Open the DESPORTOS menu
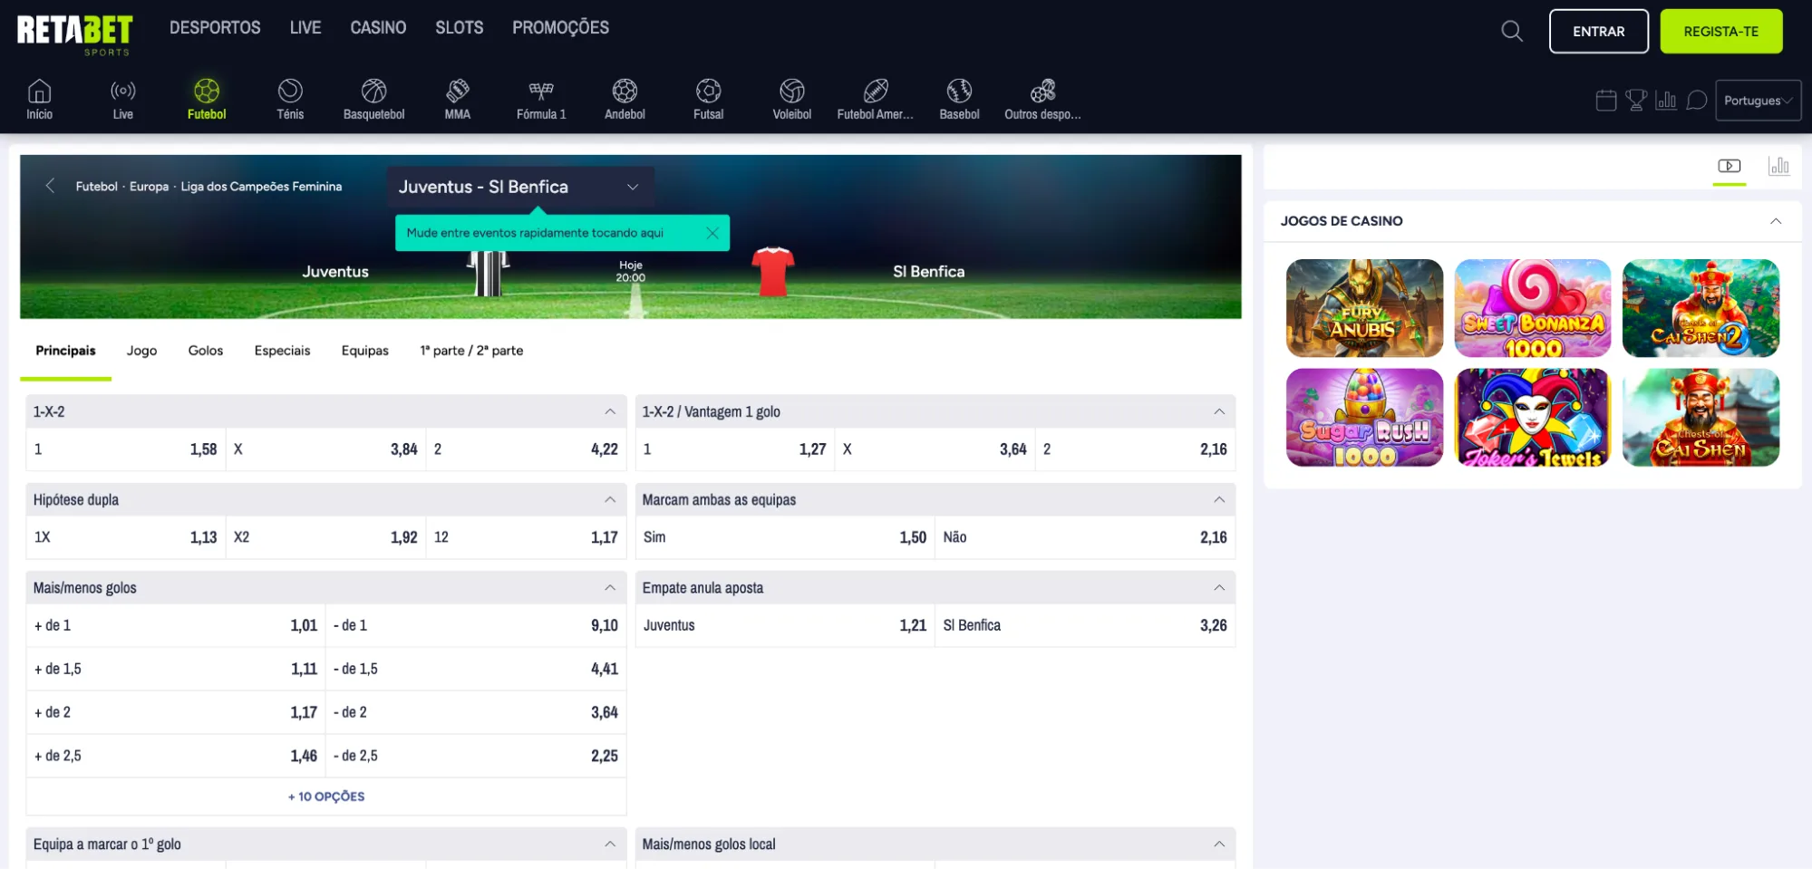 pyautogui.click(x=215, y=27)
